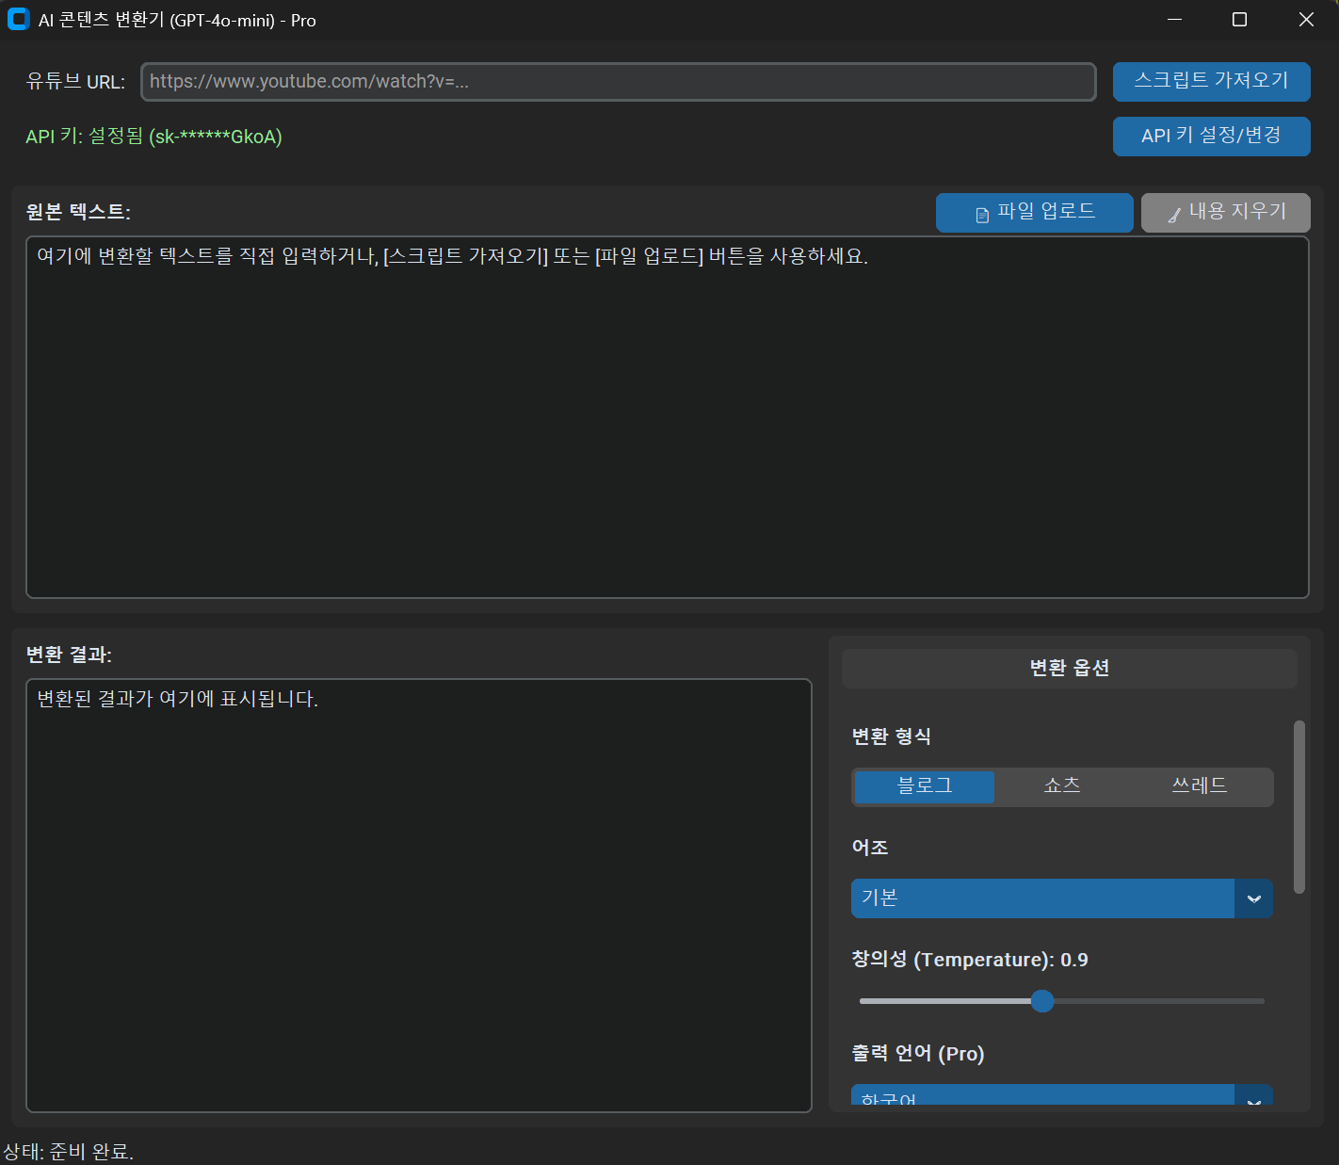Click the app logo icon in title bar
Image resolution: width=1339 pixels, height=1165 pixels.
tap(18, 20)
